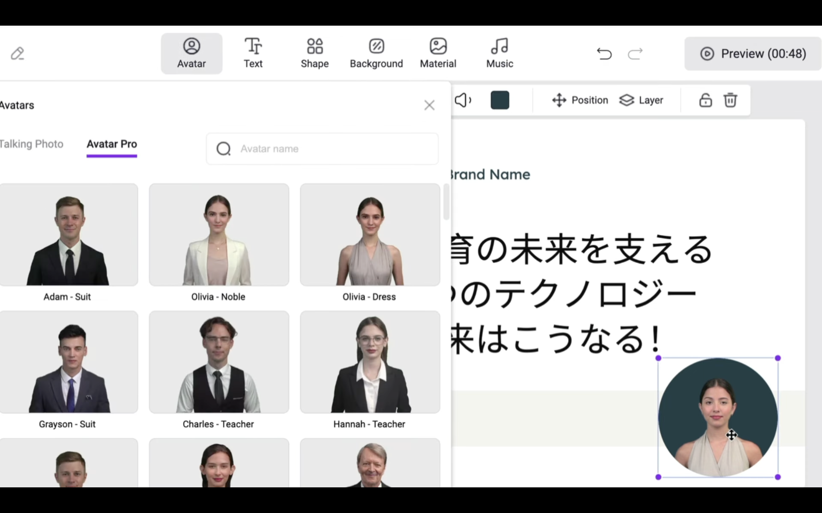Click the avatar list scrollbar
The height and width of the screenshot is (513, 822).
tap(446, 202)
